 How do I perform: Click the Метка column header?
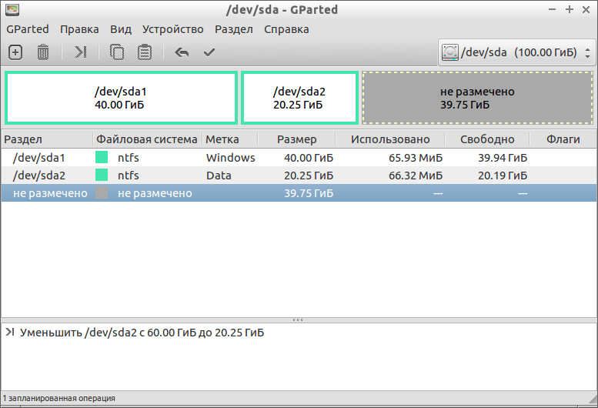pos(229,139)
